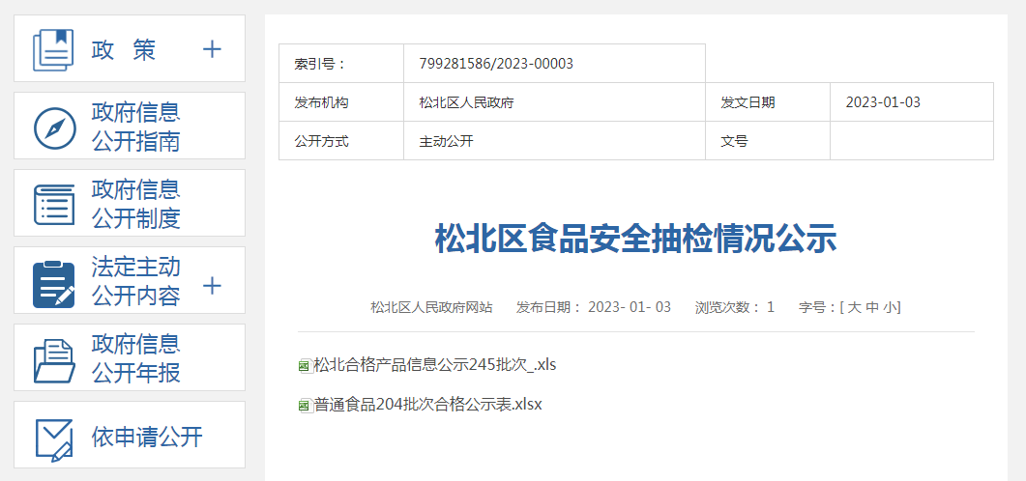
Task: Open 政府信息公开年报 menu item
Action: coord(135,358)
